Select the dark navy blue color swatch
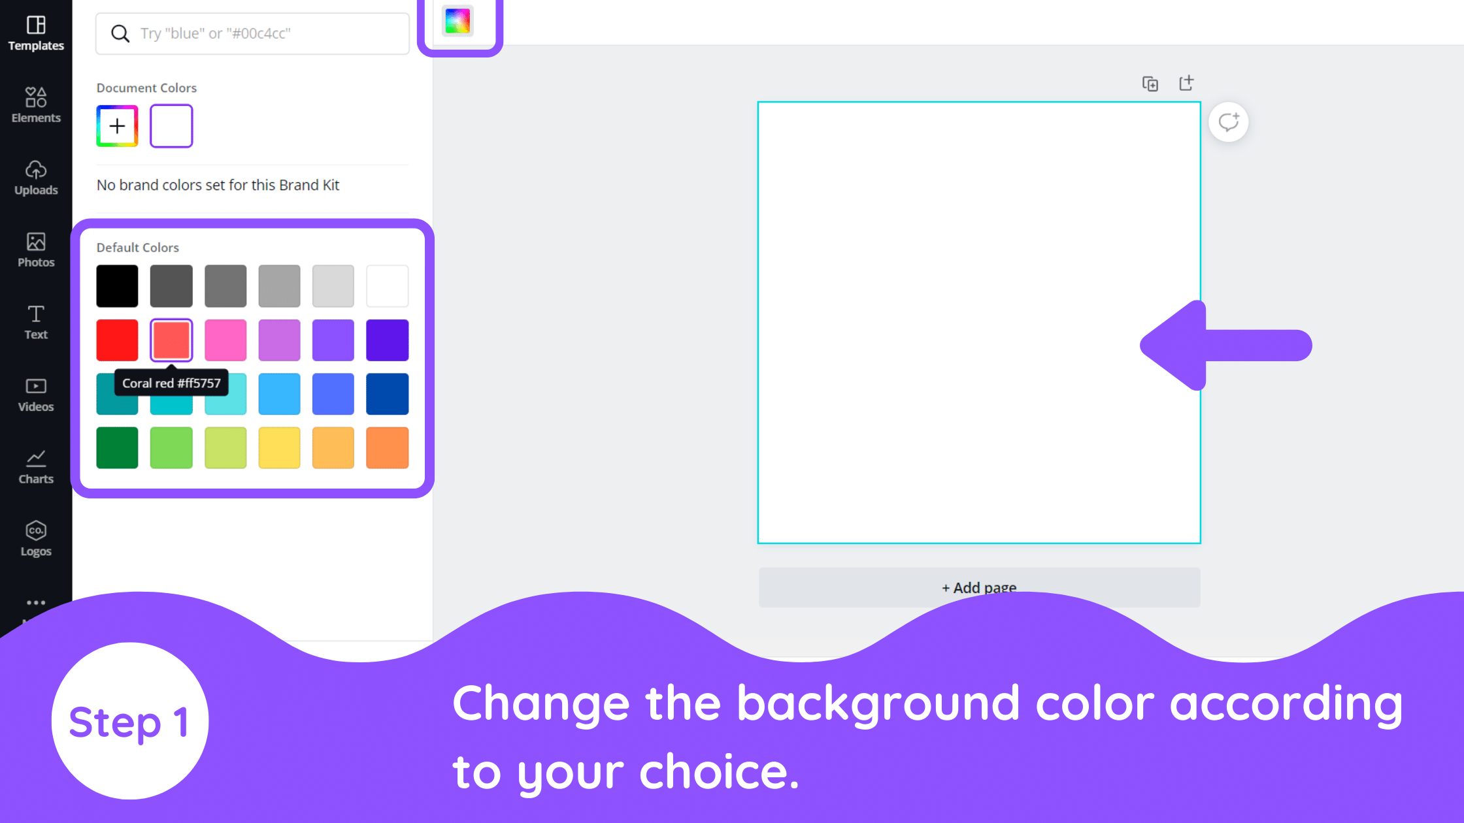This screenshot has width=1464, height=823. pos(387,394)
